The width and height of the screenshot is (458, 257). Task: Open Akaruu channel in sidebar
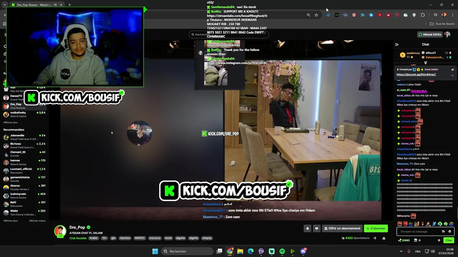click(24, 187)
